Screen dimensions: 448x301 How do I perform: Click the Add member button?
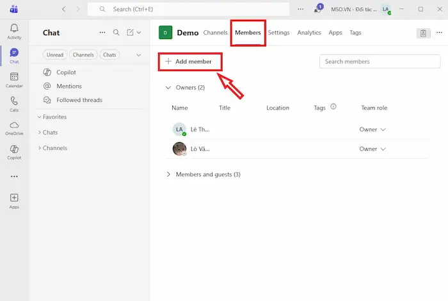pos(190,61)
